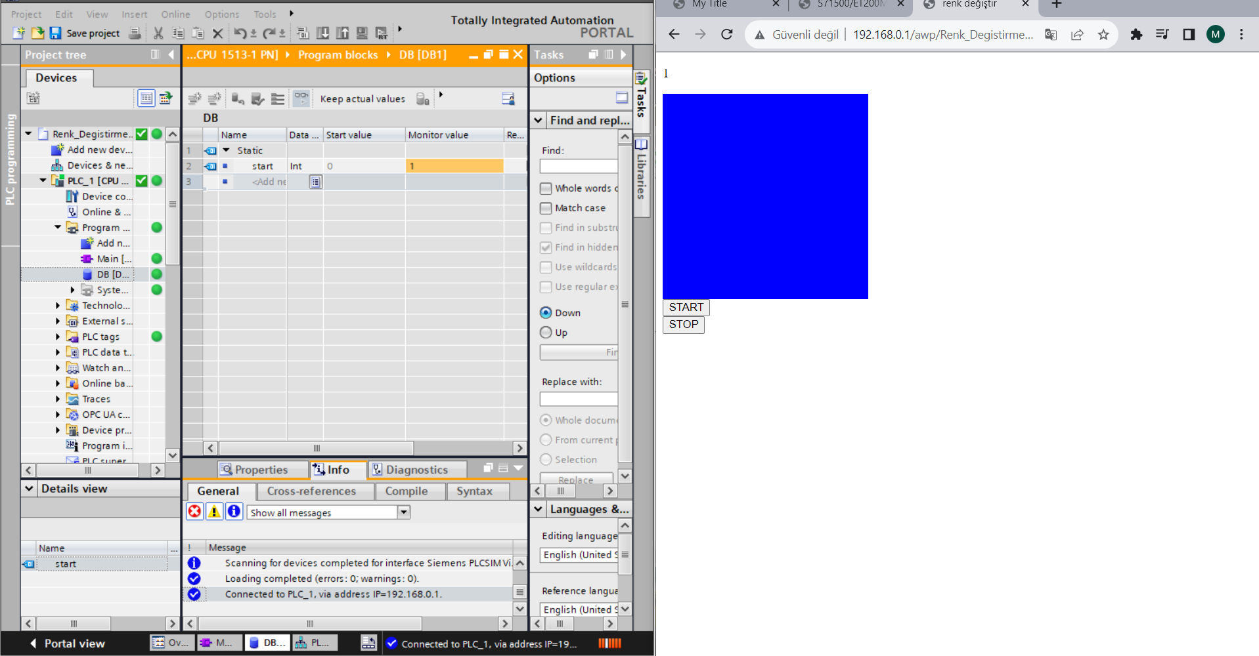Open the Show all messages dropdown
Viewport: 1259px width, 656px height.
[403, 512]
